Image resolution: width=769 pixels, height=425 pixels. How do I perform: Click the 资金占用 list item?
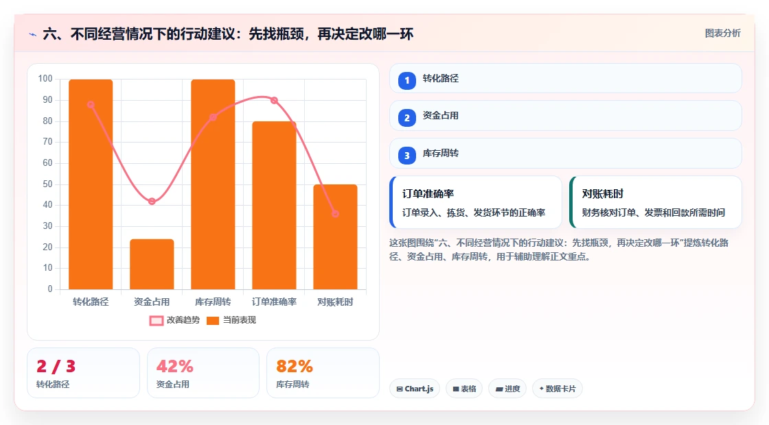[x=566, y=116]
